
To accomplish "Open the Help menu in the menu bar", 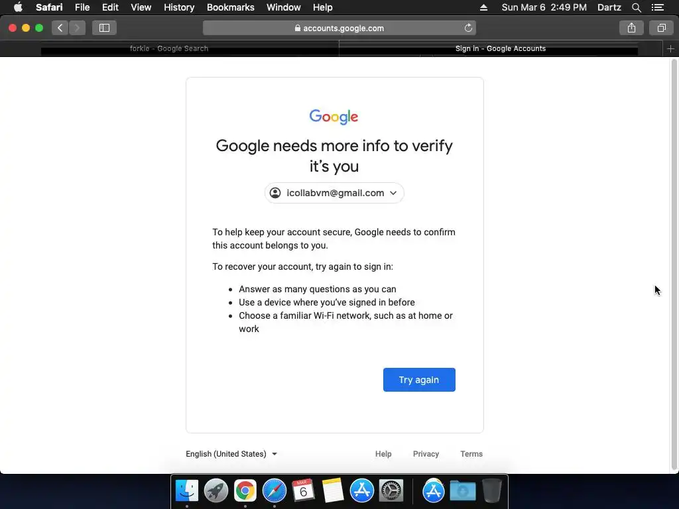I will point(323,7).
